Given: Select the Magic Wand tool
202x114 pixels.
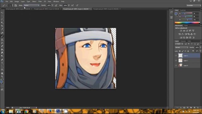Looking at the screenshot, I should pos(2,22).
